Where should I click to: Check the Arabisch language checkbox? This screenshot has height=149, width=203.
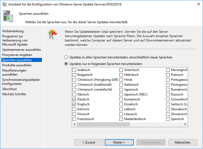point(74,70)
